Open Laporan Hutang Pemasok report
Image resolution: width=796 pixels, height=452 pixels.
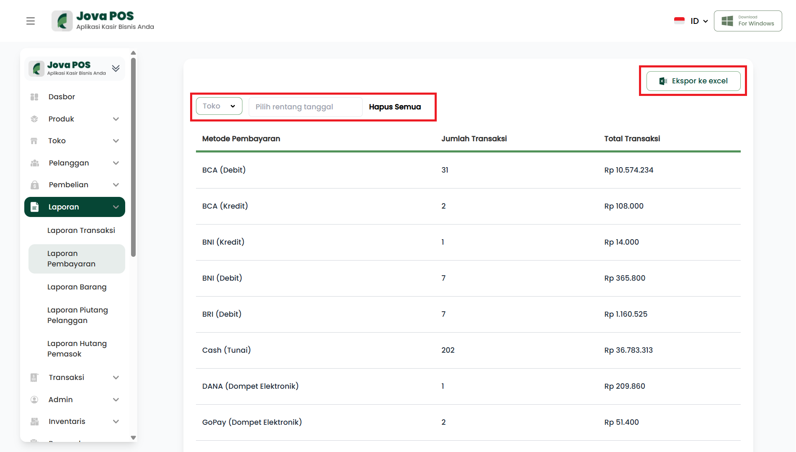[77, 349]
